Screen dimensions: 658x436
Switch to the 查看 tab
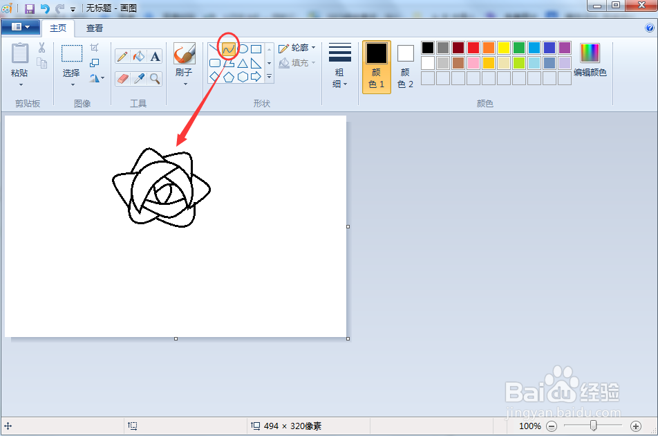[94, 28]
